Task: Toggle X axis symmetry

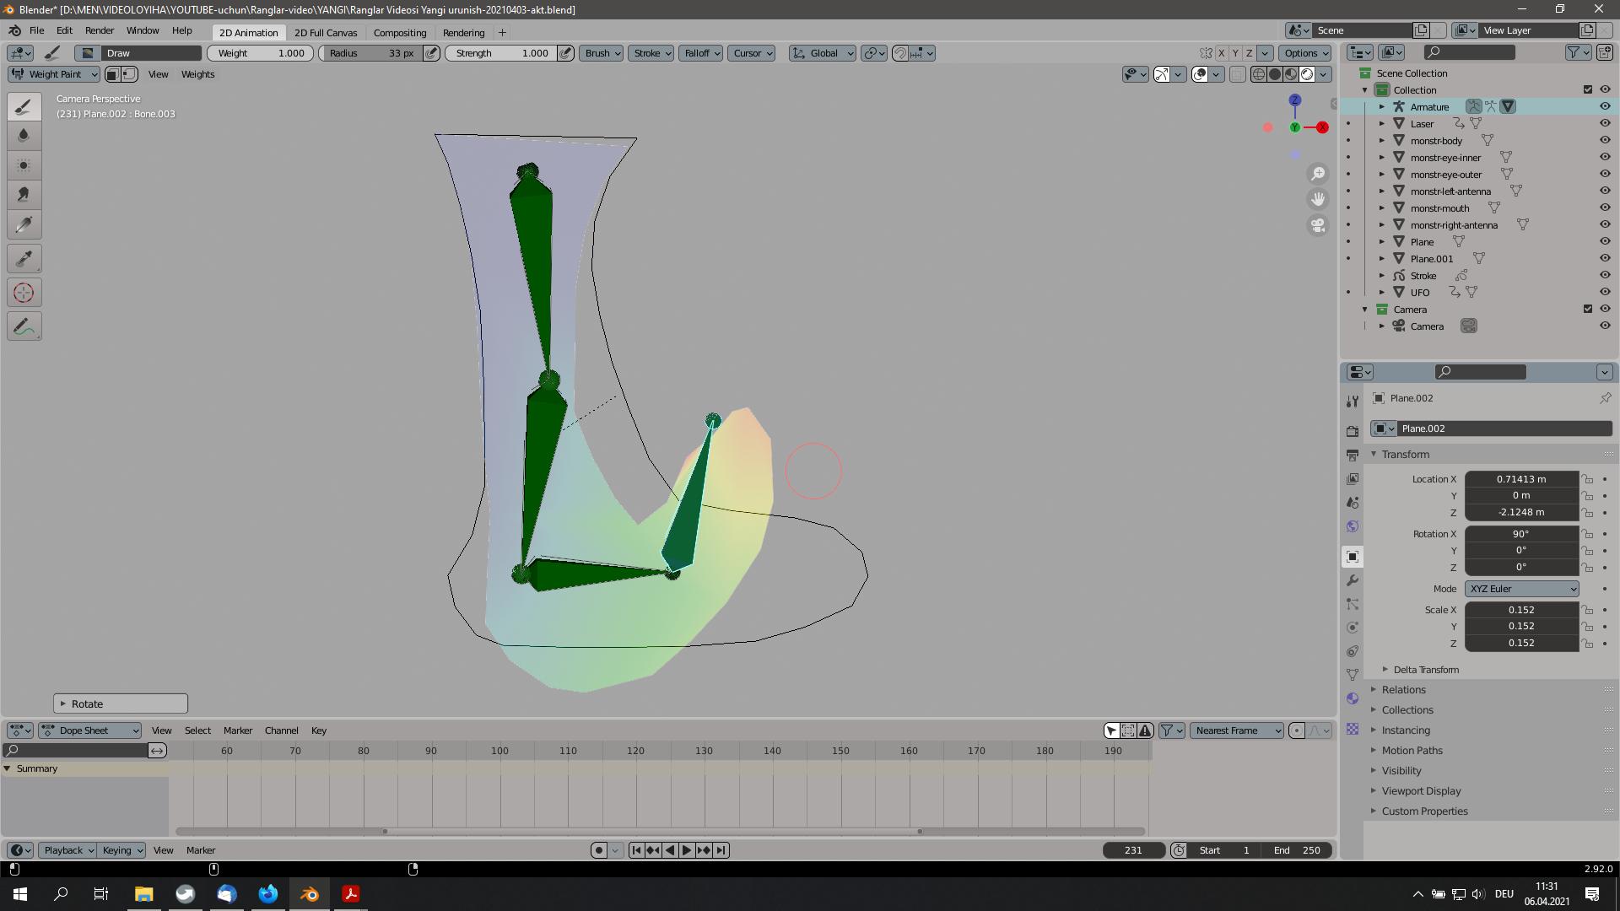Action: click(x=1221, y=53)
